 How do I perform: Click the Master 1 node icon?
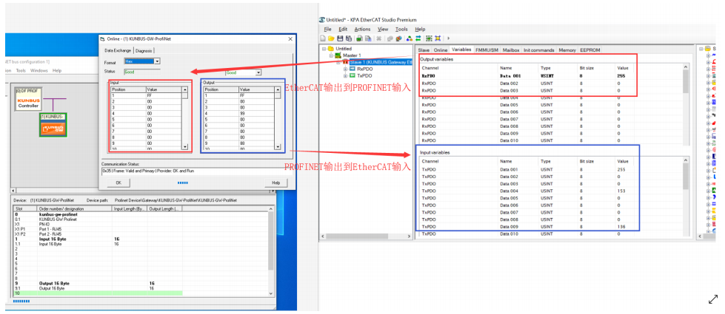(x=338, y=55)
